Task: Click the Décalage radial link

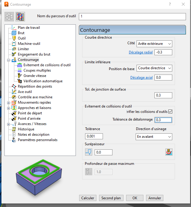Action: (x=141, y=52)
